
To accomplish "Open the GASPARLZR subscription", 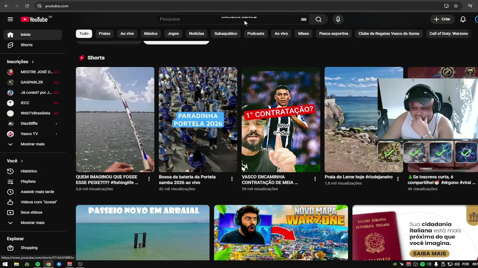I will (x=33, y=82).
